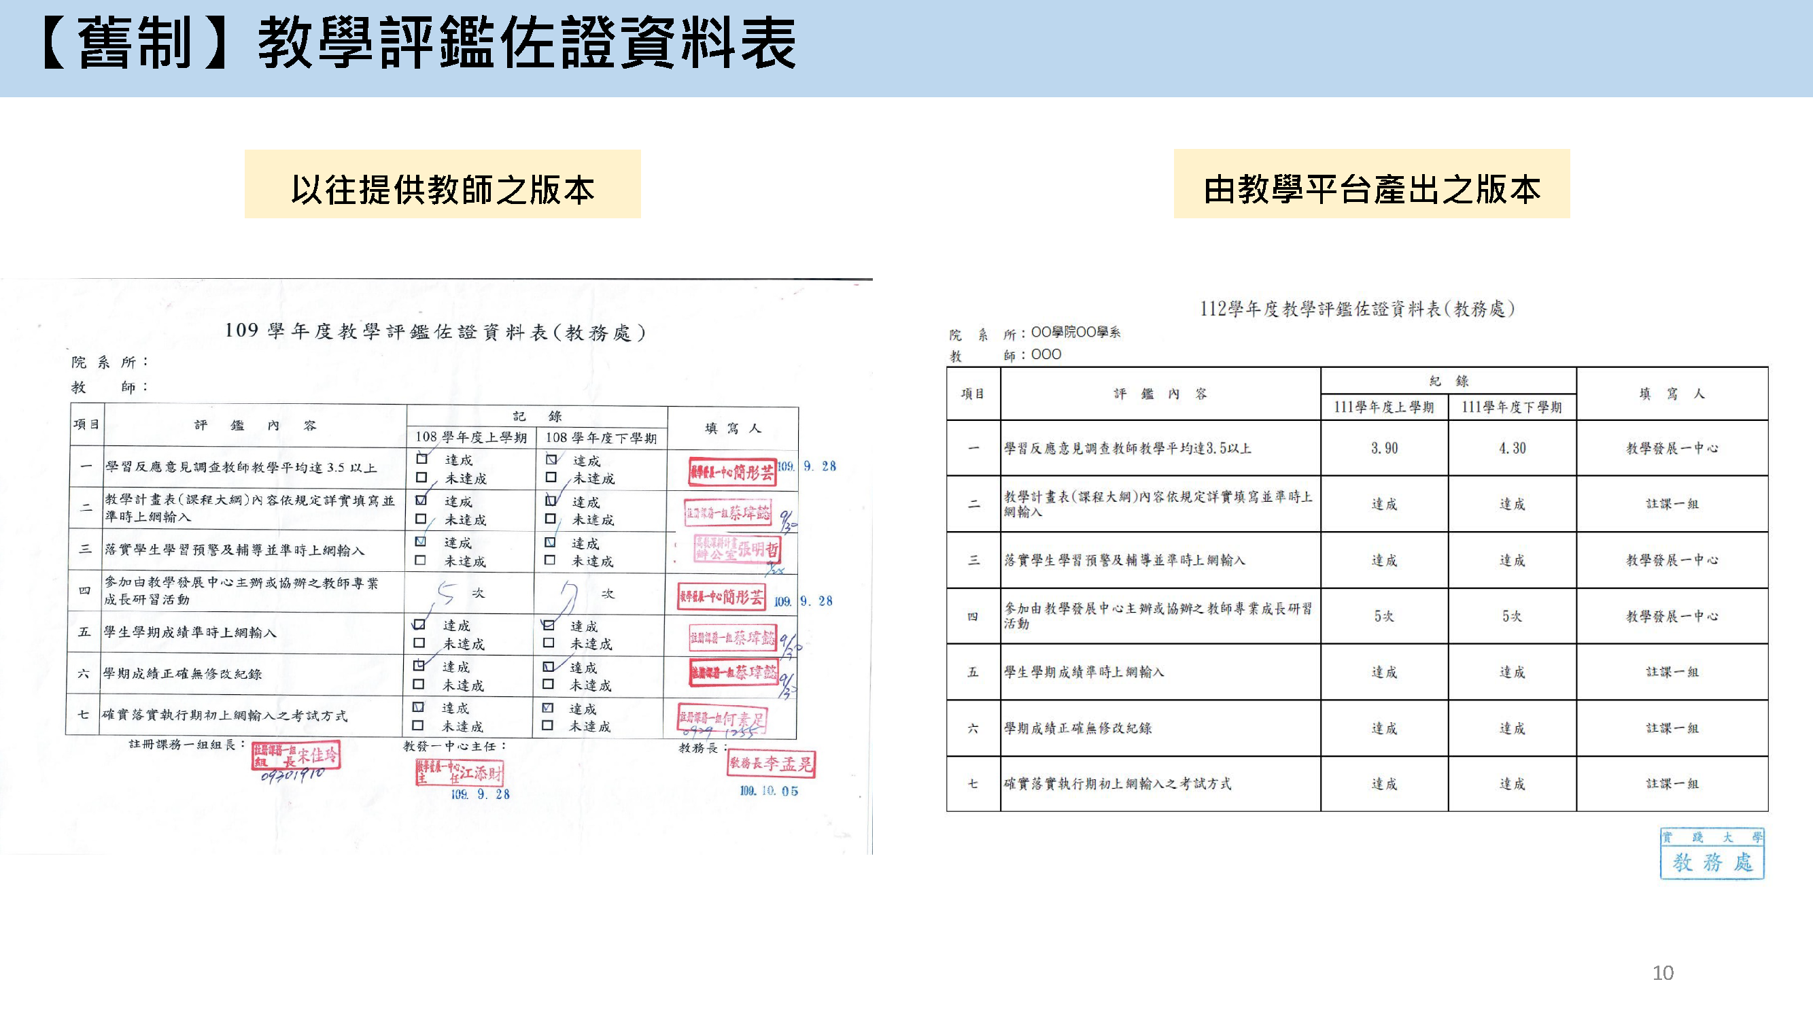Click 註課一組 in row 二 of the right table
Screen dimensions: 1813x1020
tap(1672, 504)
